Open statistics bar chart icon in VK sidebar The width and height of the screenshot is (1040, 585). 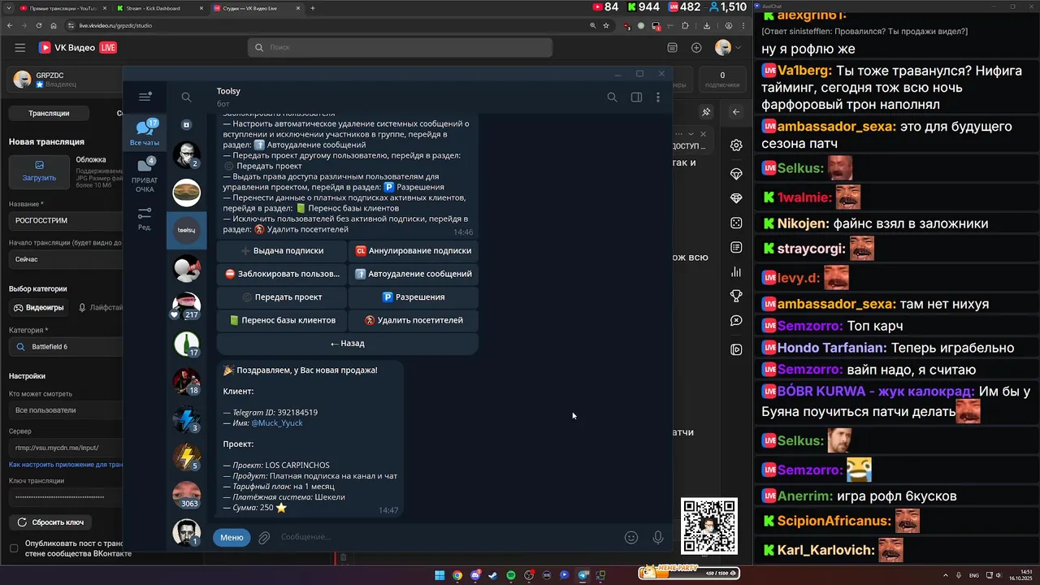click(x=736, y=272)
